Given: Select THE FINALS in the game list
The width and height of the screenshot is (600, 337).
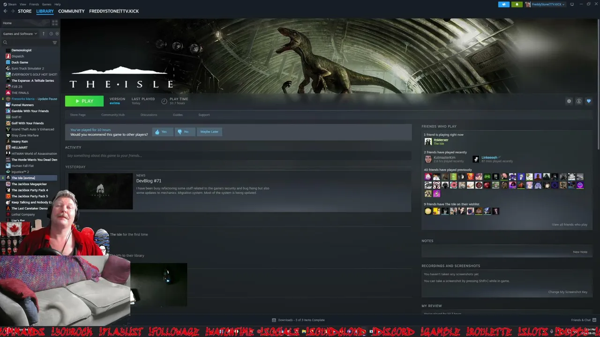Looking at the screenshot, I should point(20,93).
